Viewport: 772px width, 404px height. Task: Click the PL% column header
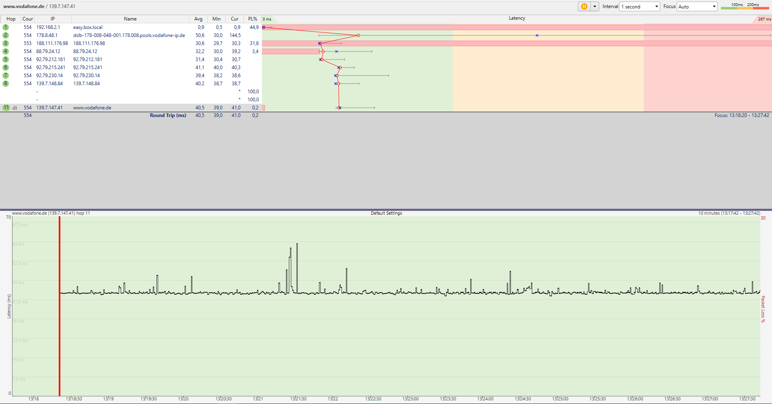[x=253, y=19]
